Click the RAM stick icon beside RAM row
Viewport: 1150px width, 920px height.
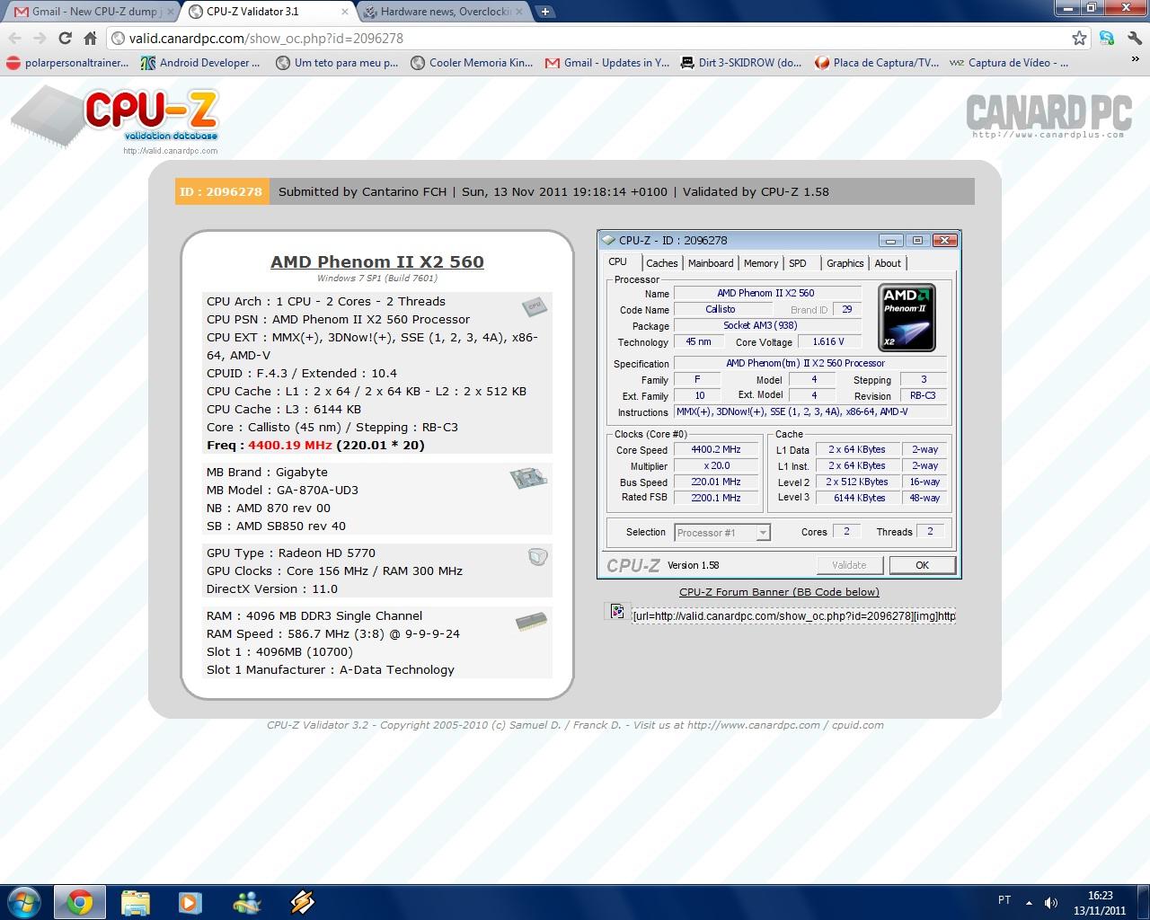[532, 622]
